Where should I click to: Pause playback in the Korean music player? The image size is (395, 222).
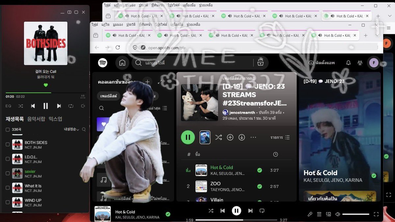point(46,106)
